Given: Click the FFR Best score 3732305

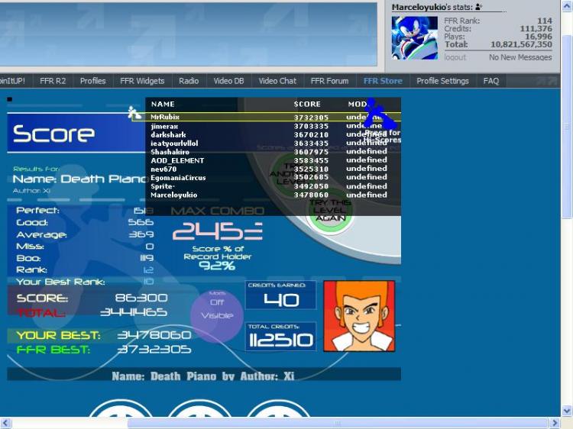Looking at the screenshot, I should [x=154, y=350].
